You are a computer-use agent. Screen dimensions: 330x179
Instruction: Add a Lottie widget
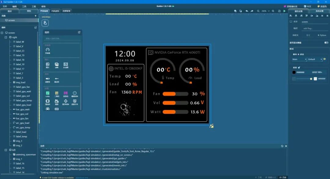point(48,94)
